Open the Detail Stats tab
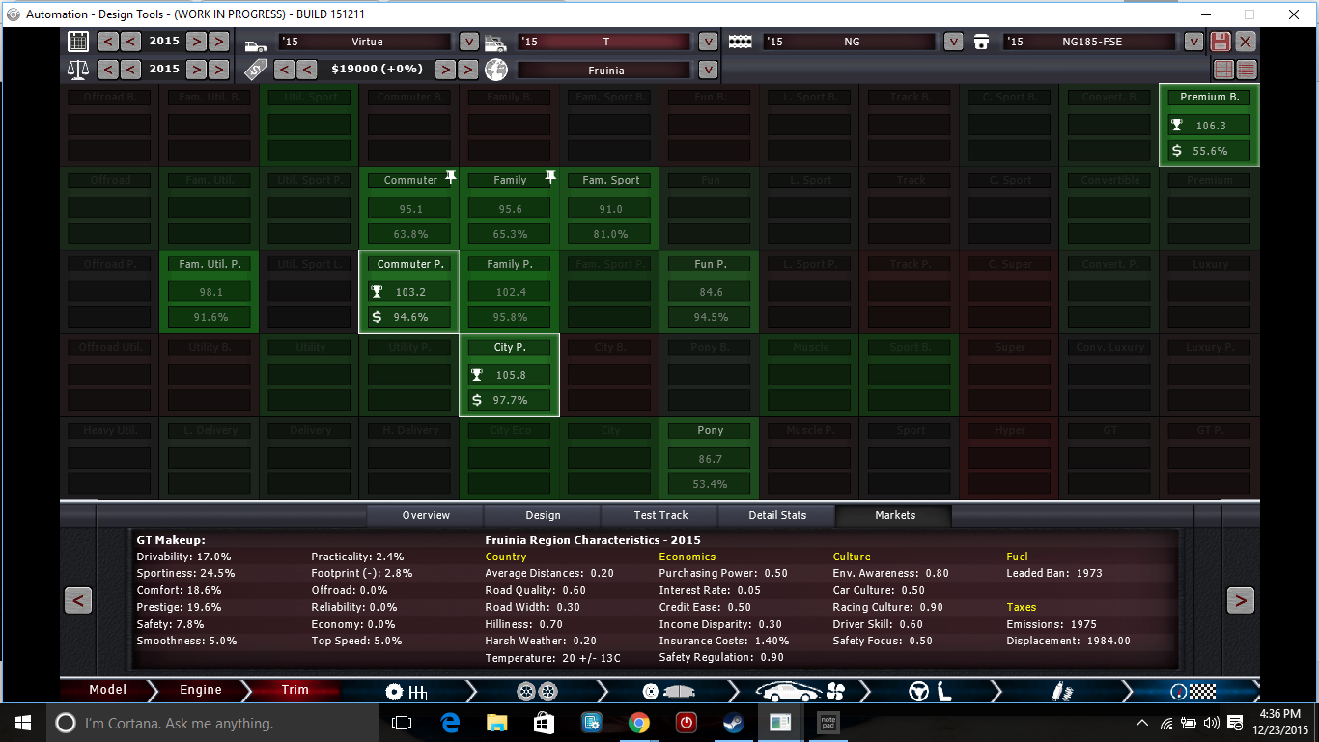The image size is (1319, 742). [x=777, y=515]
